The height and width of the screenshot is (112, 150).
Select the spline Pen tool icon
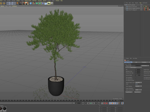(34, 3)
